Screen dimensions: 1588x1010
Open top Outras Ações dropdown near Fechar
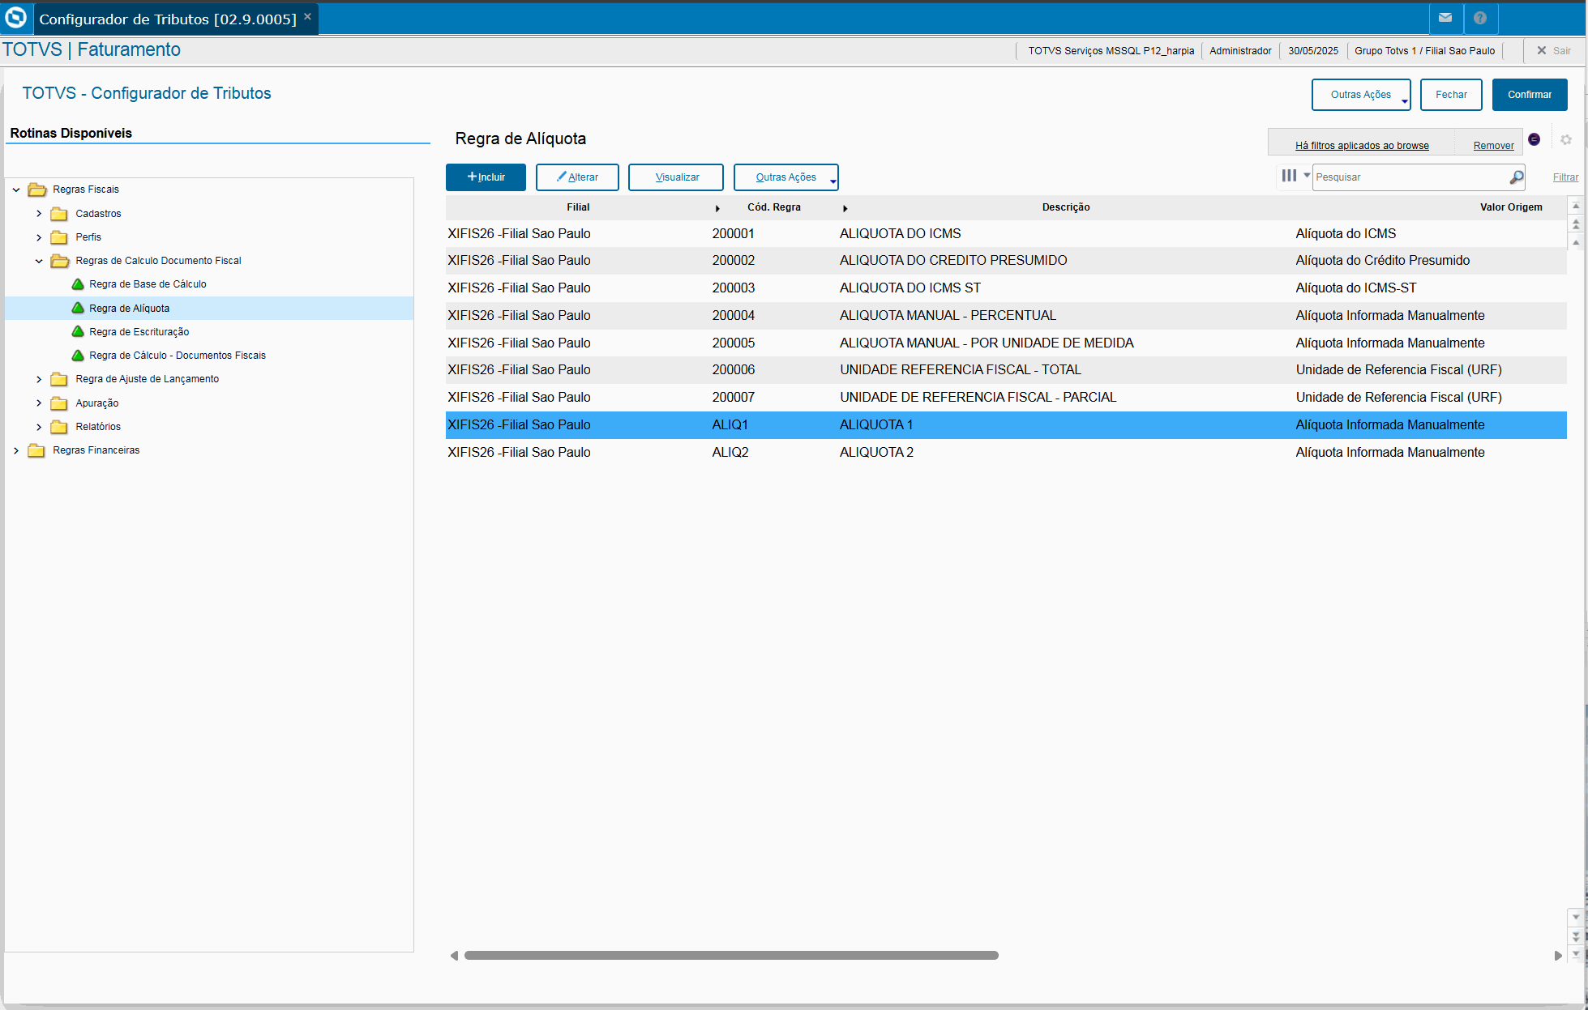(1360, 95)
